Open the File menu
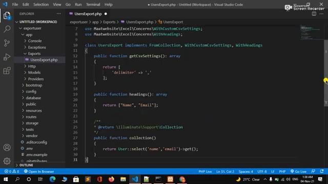This screenshot has width=328, height=184. 15,5
